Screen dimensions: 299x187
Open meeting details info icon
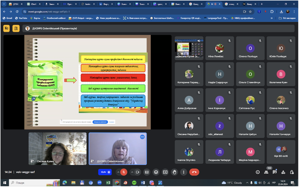[258, 172]
